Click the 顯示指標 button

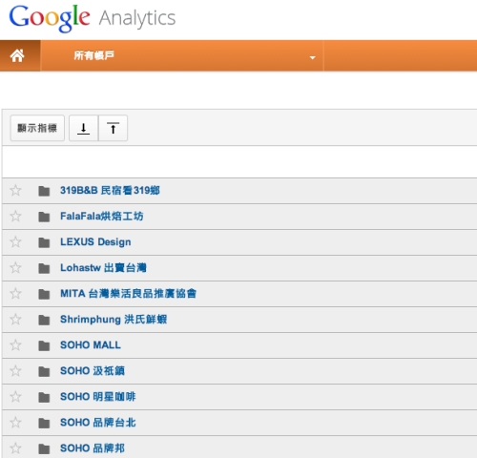[37, 128]
